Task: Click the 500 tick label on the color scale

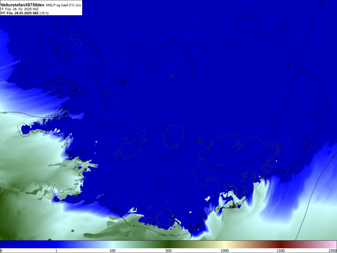Action: (168, 251)
